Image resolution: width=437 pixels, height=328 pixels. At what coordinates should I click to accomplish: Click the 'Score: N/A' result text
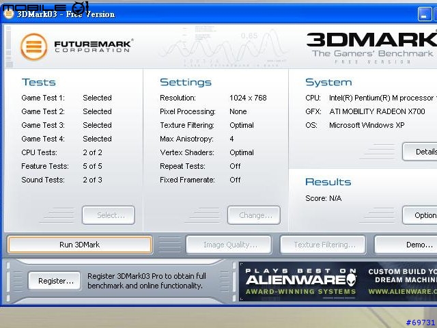point(323,198)
